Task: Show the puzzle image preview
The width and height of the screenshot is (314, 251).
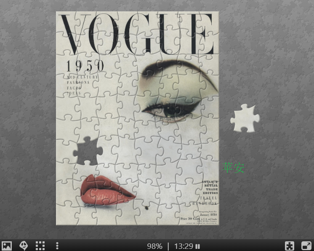Action: coord(7,246)
